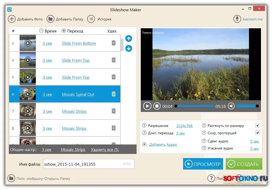Screen dimensions: 272x190
Task: Open the History list icon
Action: (91, 19)
